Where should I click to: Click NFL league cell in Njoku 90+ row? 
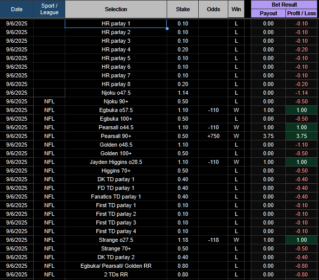[x=49, y=101]
